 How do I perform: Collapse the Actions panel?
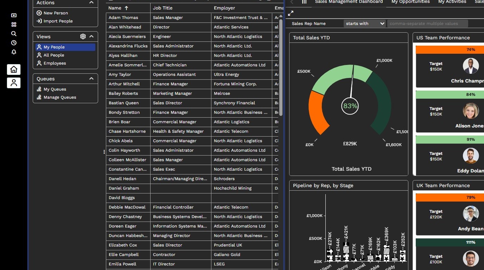[91, 2]
